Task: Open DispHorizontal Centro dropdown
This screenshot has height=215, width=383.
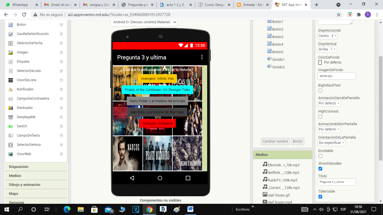Action: [328, 36]
